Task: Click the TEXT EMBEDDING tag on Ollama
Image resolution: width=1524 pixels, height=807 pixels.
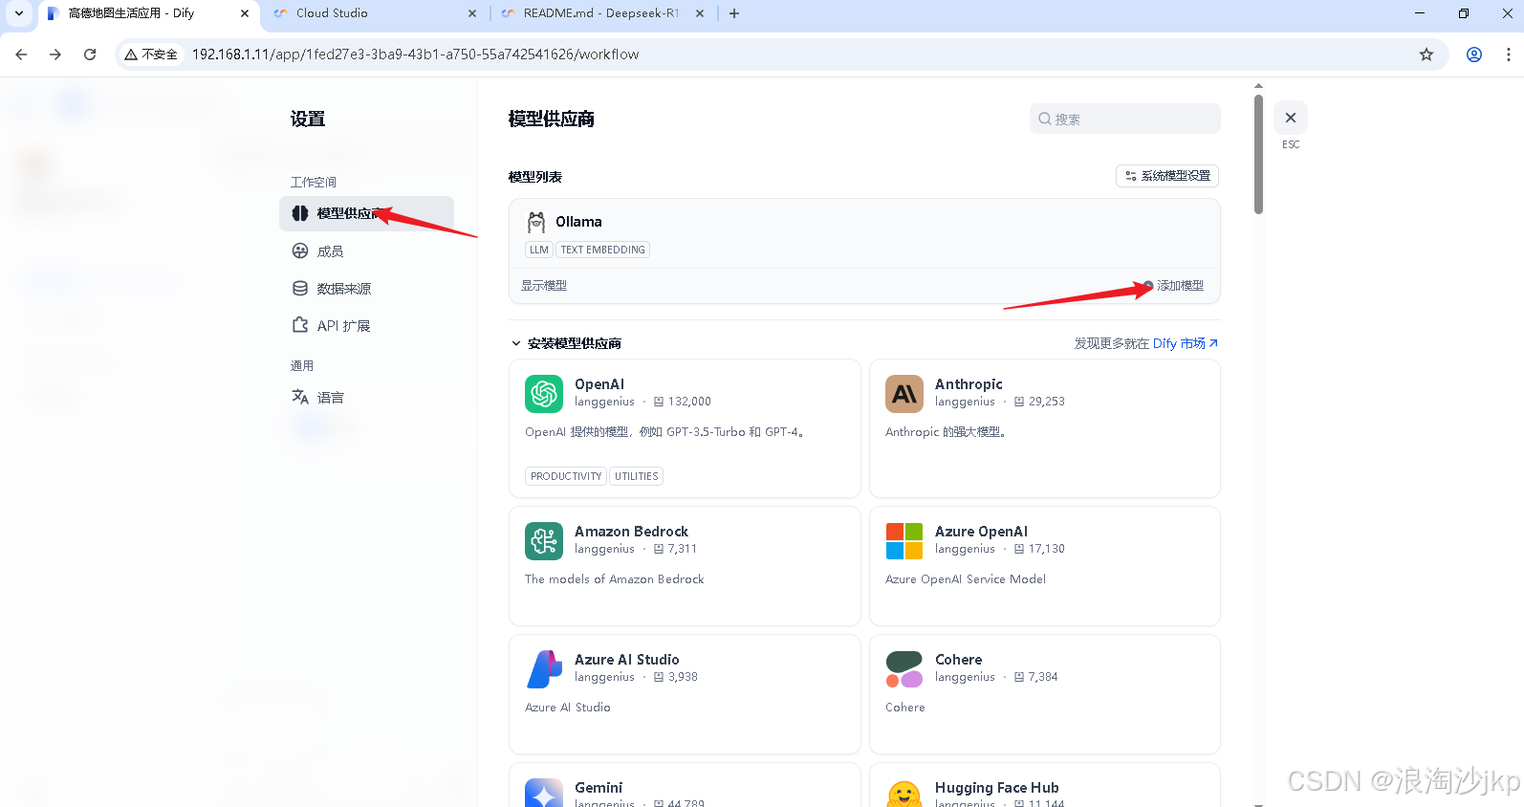Action: (602, 250)
